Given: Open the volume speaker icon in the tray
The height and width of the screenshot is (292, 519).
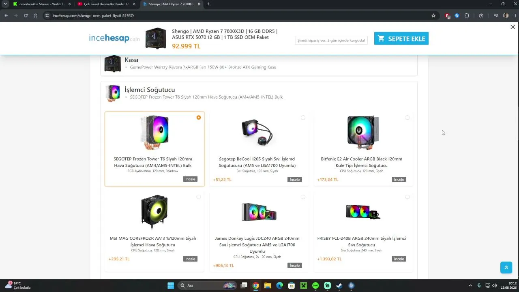Looking at the screenshot, I should click(494, 286).
